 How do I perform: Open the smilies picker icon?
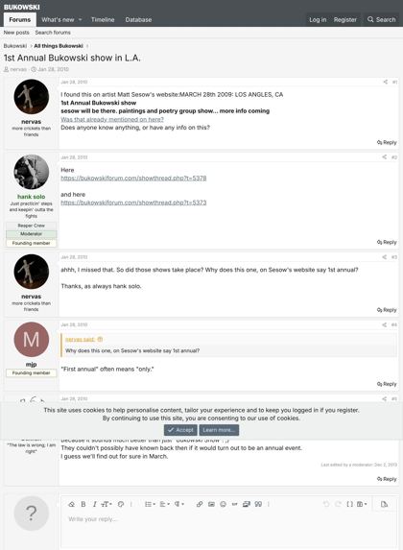(x=223, y=504)
